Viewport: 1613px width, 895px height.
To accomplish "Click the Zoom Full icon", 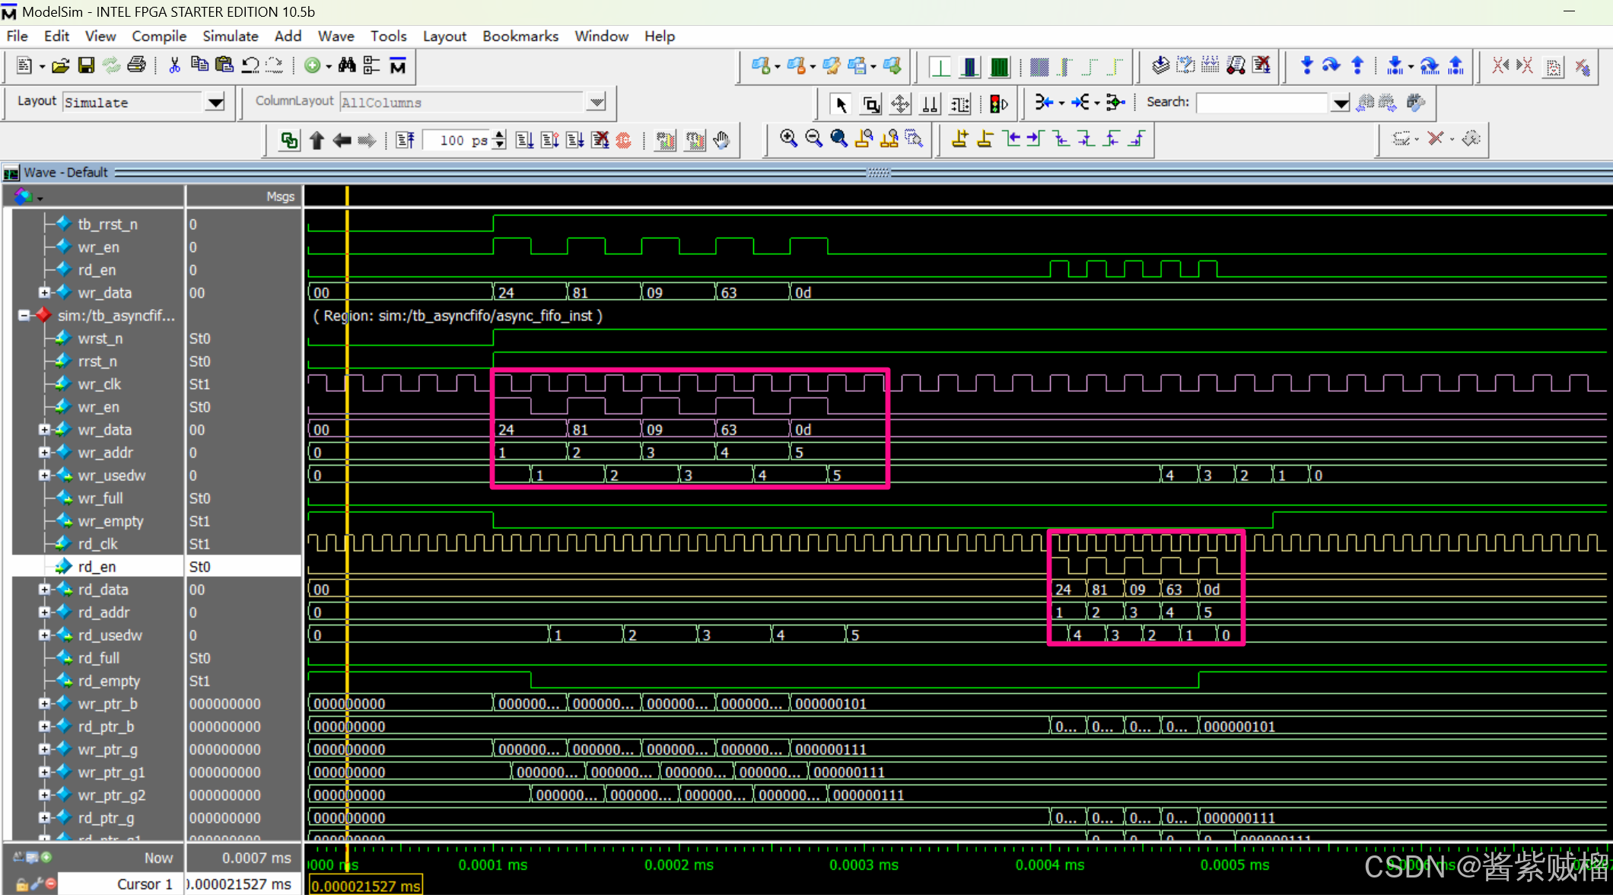I will [838, 139].
